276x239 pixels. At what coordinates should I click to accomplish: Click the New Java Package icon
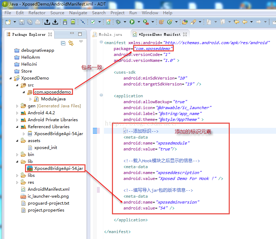coord(161,22)
